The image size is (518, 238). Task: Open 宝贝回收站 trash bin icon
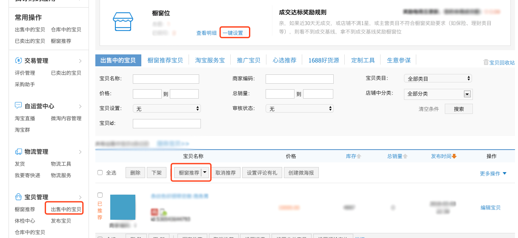486,62
